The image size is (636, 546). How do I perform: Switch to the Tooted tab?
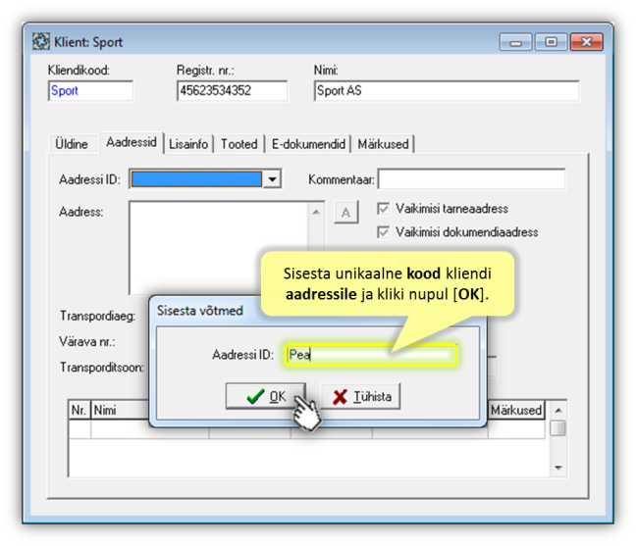tap(238, 144)
